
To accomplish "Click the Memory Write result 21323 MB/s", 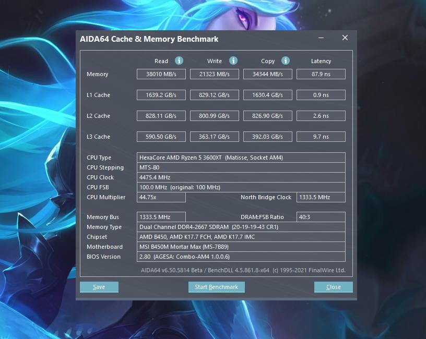I will (214, 74).
